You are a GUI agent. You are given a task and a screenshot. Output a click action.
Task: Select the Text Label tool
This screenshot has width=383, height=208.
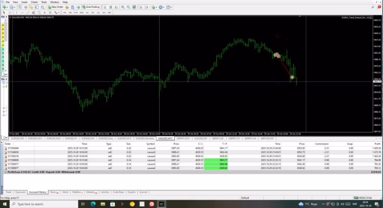[50, 12]
